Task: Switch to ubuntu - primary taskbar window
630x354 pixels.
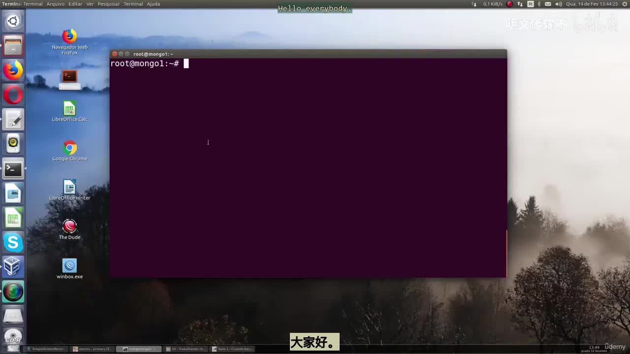Action: (93, 349)
